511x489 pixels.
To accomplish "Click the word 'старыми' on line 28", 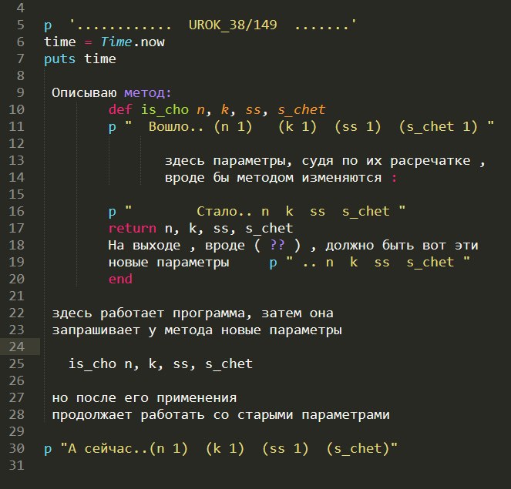I will pos(265,415).
